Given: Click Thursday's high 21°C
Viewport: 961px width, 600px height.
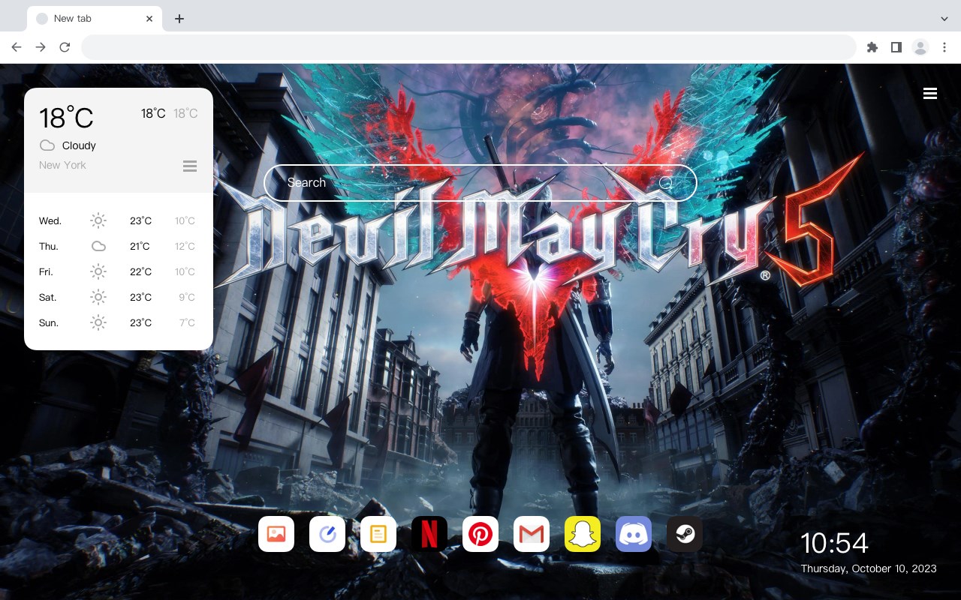Looking at the screenshot, I should point(140,246).
